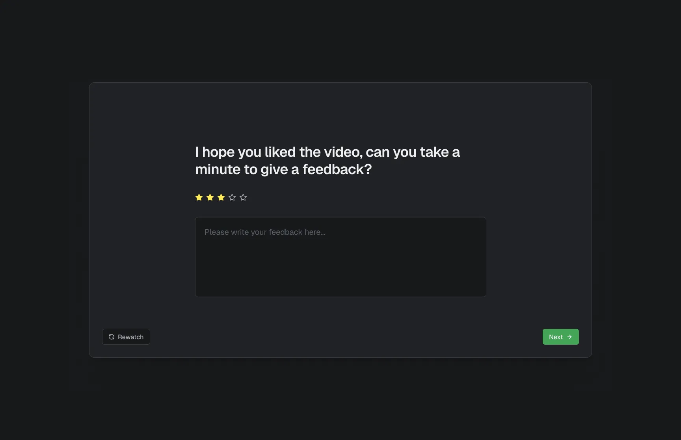The image size is (681, 440).
Task: Click the last filled yellow star
Action: tap(221, 197)
